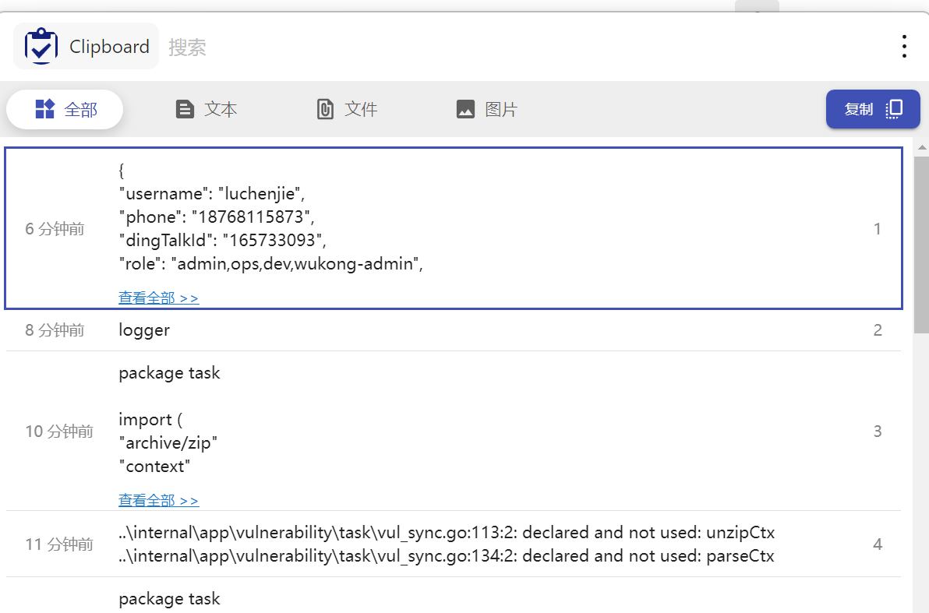Open 查看全部 link under username JSON entry
Viewport: 929px width, 613px height.
[x=159, y=298]
